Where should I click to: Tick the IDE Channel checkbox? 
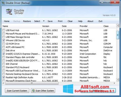4,64
